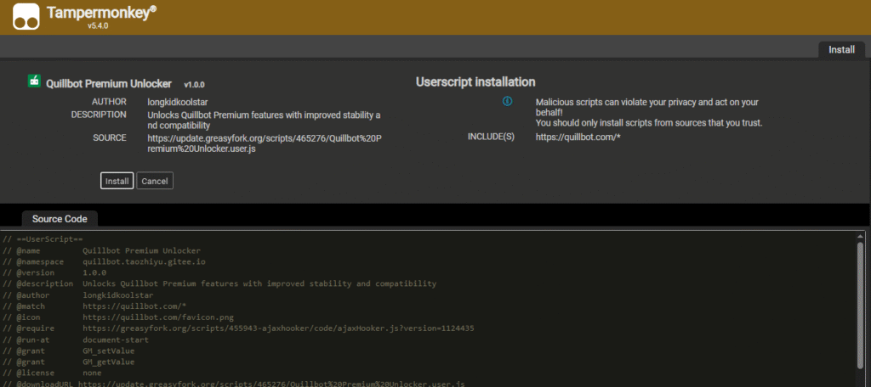The image size is (871, 387).
Task: Switch to the Install tab
Action: (x=841, y=49)
